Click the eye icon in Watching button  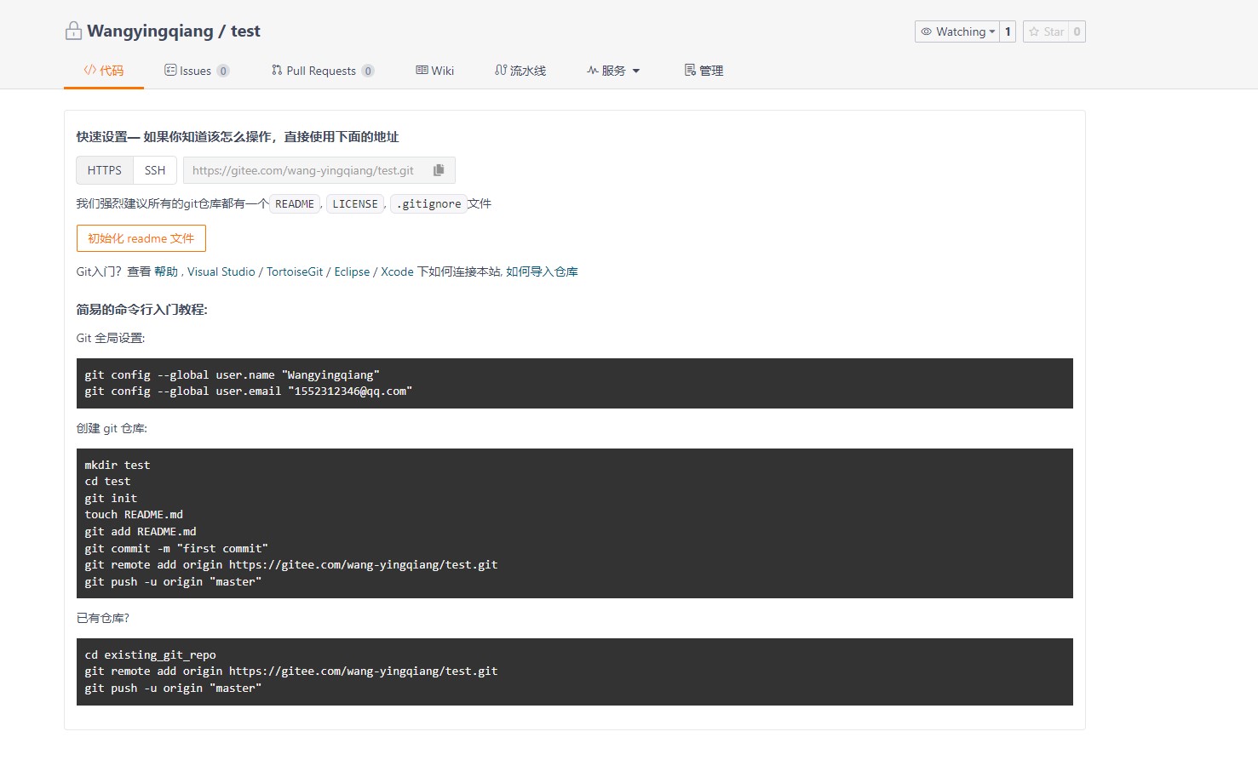(926, 31)
